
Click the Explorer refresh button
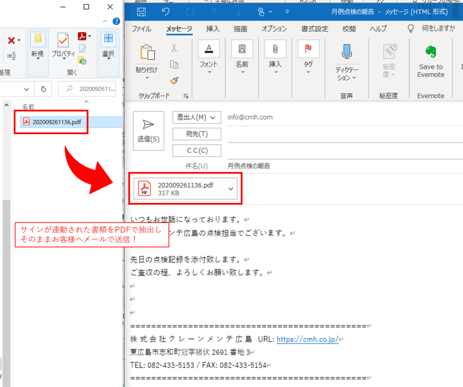tap(43, 89)
